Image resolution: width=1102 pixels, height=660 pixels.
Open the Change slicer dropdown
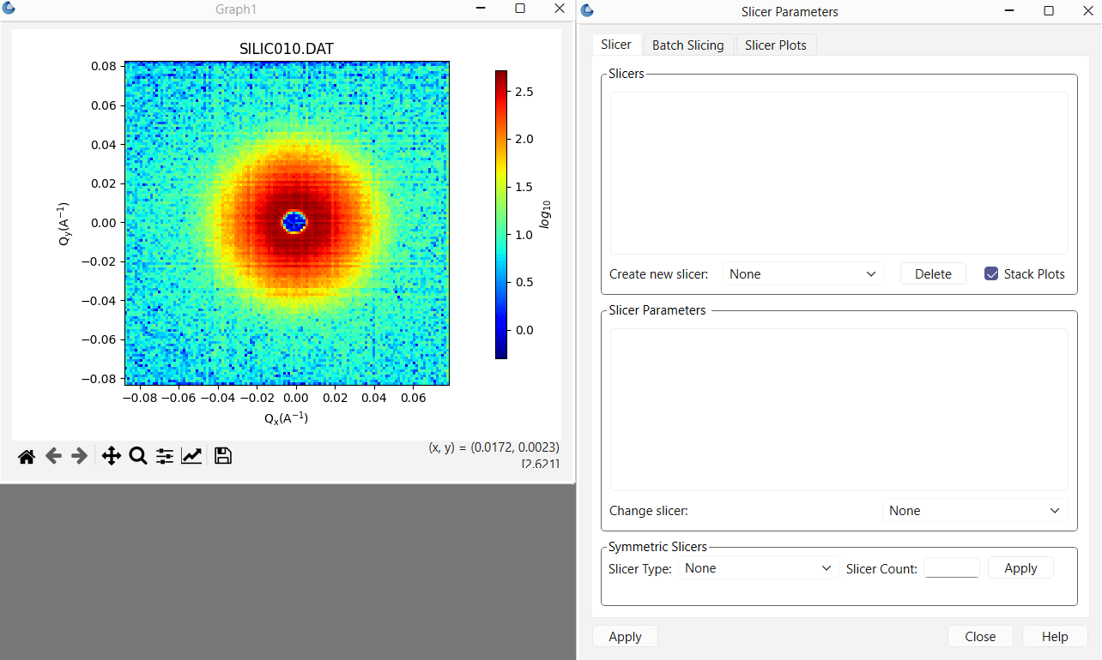click(x=975, y=511)
